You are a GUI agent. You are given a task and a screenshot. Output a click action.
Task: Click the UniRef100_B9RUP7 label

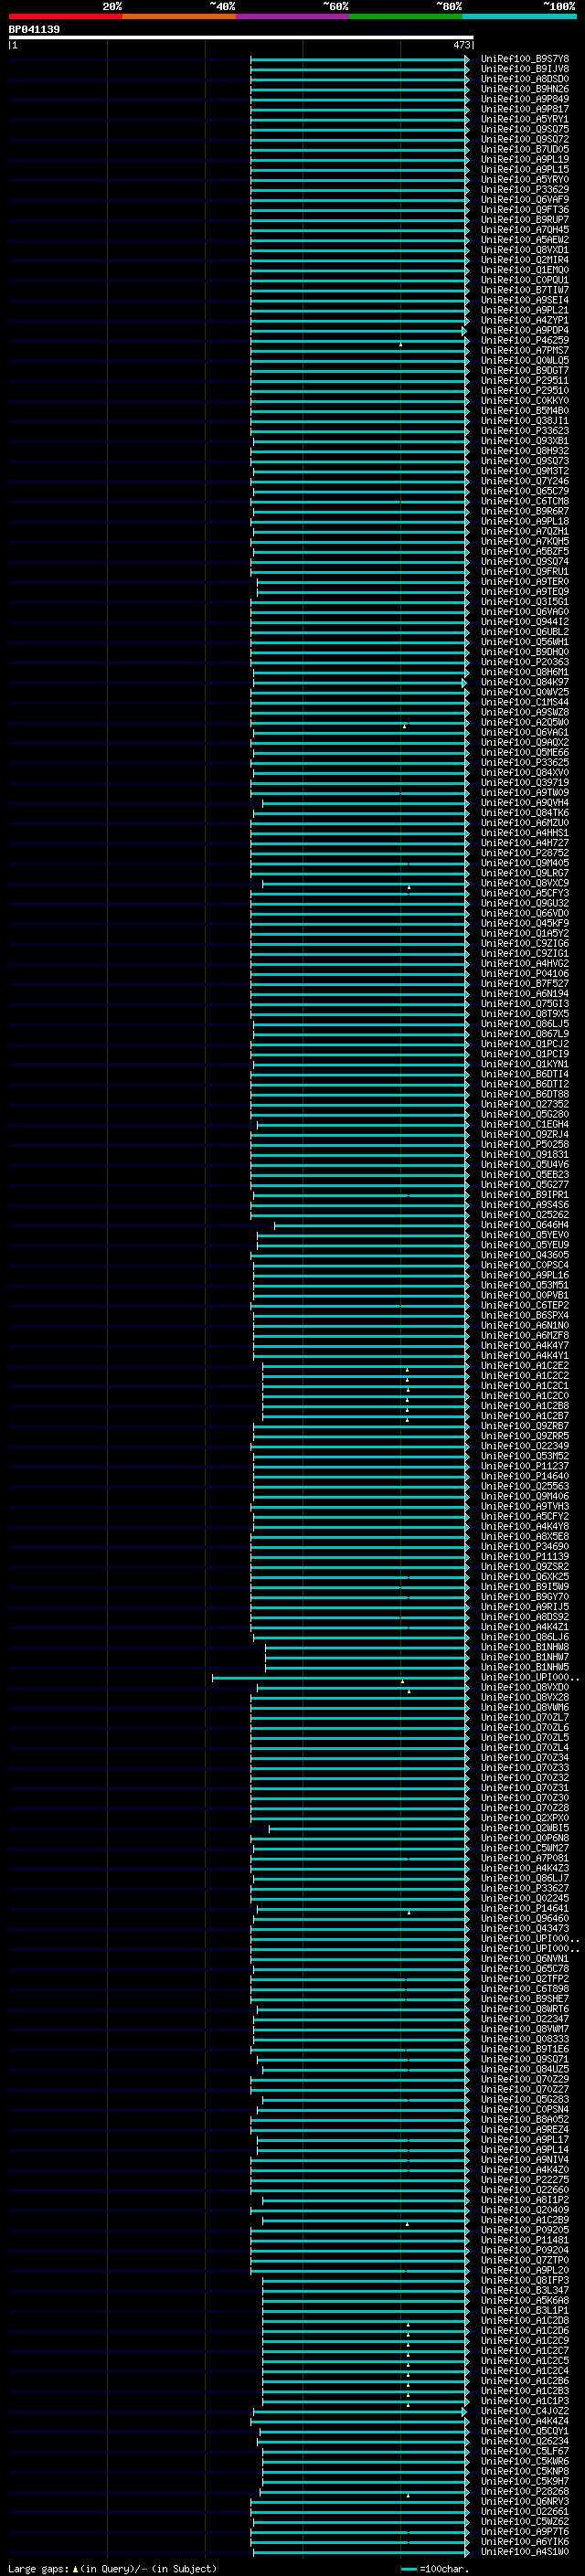(x=524, y=219)
